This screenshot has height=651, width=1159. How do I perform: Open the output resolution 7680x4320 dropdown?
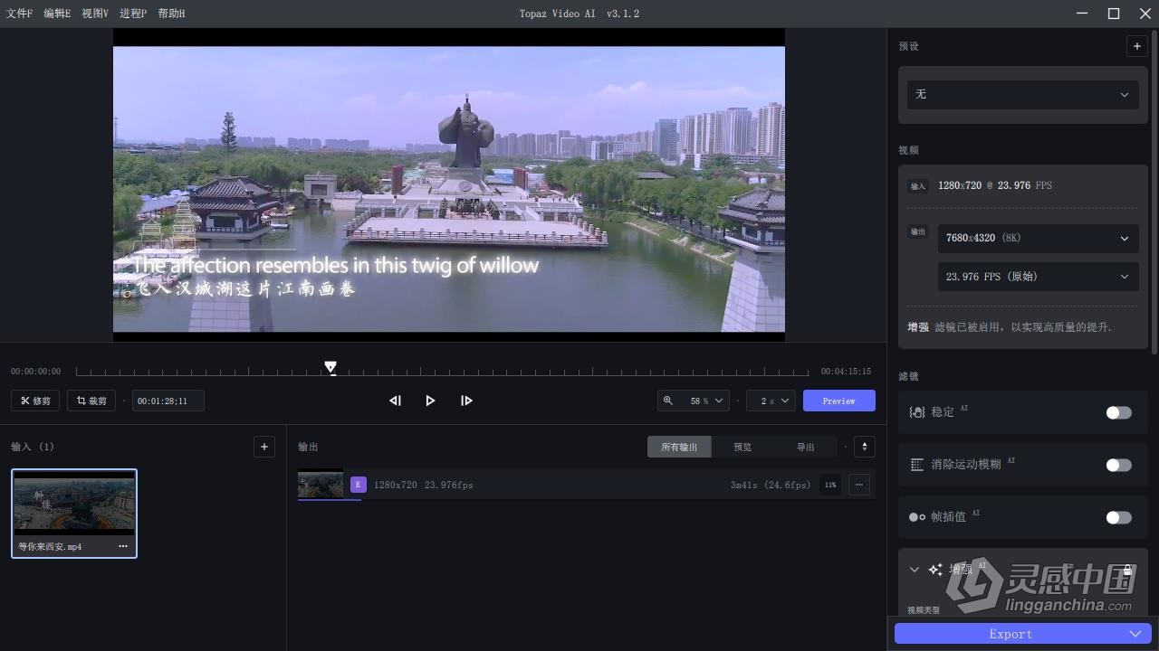pyautogui.click(x=1037, y=239)
